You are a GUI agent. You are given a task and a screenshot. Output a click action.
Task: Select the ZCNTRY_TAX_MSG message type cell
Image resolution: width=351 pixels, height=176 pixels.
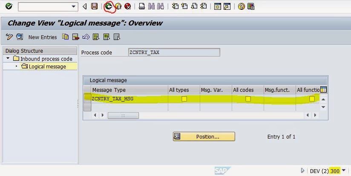pos(129,99)
